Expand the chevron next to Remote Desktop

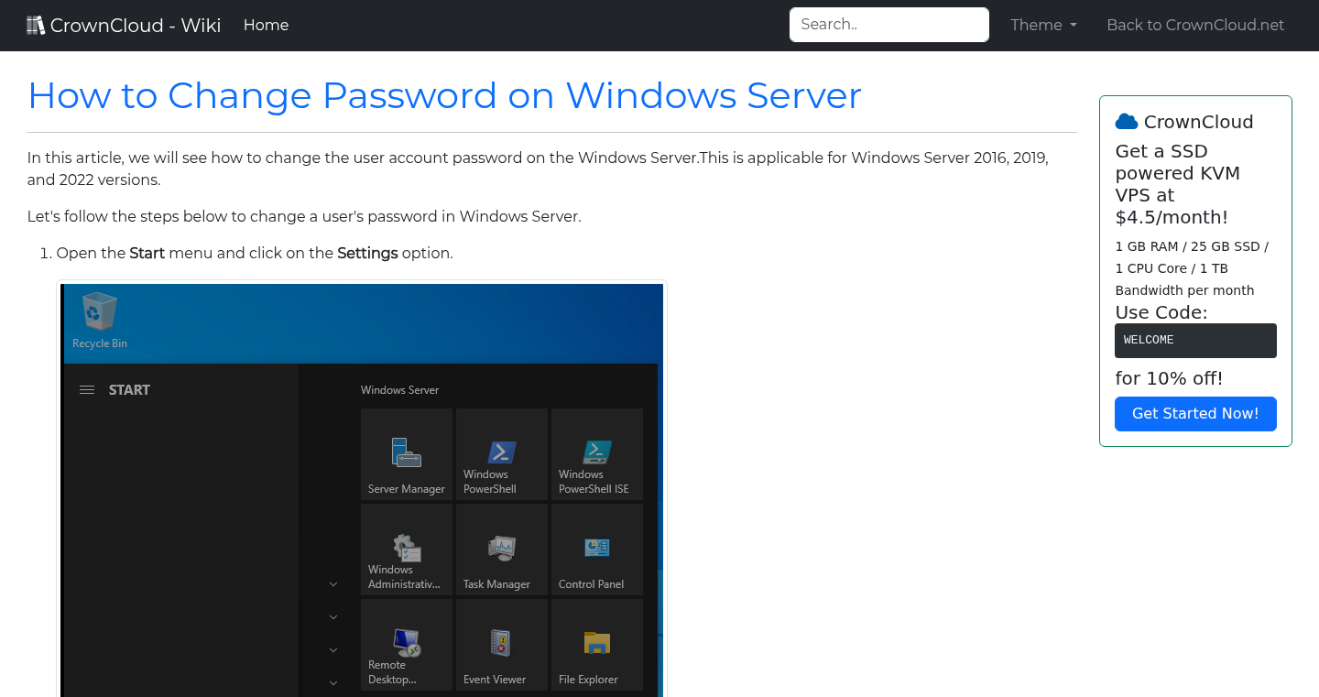pyautogui.click(x=332, y=649)
